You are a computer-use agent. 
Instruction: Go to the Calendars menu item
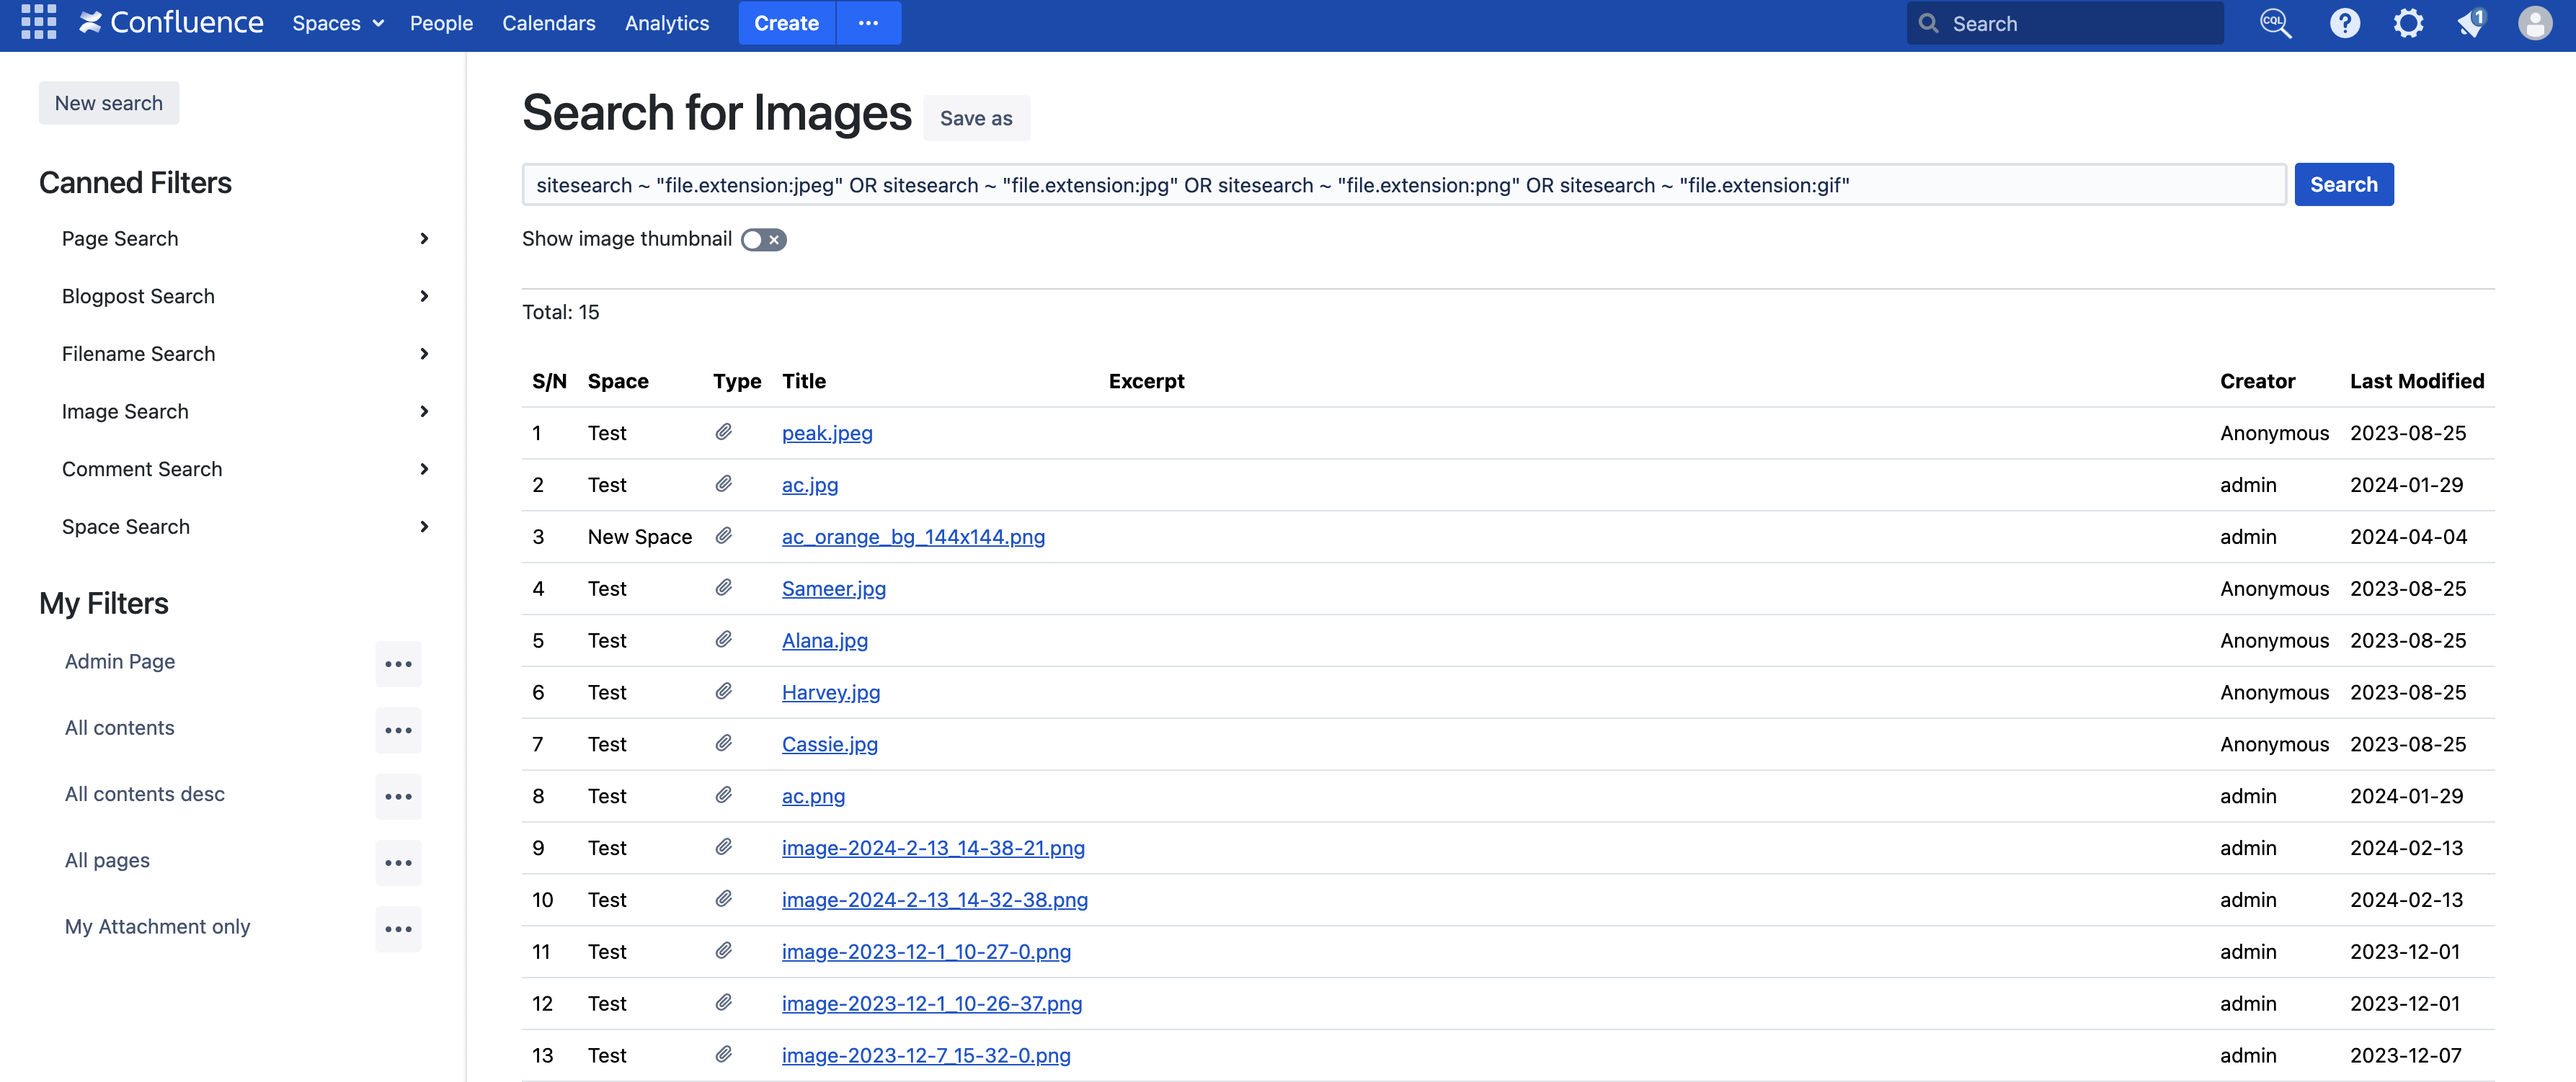tap(548, 23)
